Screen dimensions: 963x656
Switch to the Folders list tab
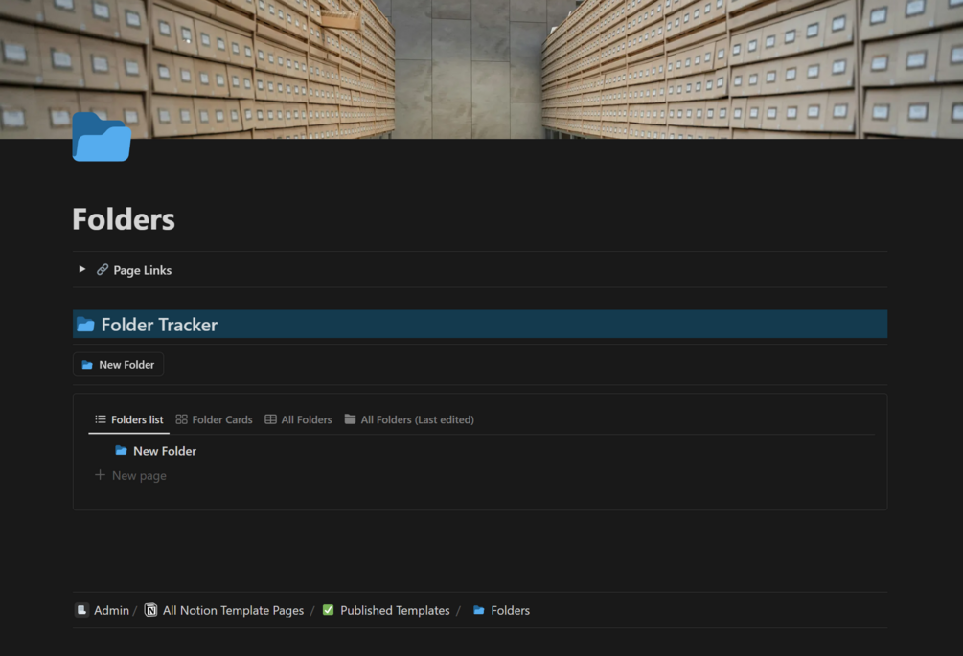click(x=129, y=419)
